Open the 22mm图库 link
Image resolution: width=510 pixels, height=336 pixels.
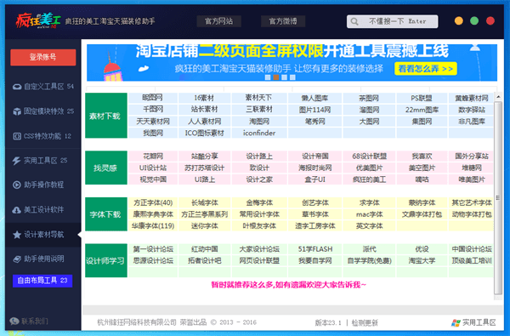point(422,110)
